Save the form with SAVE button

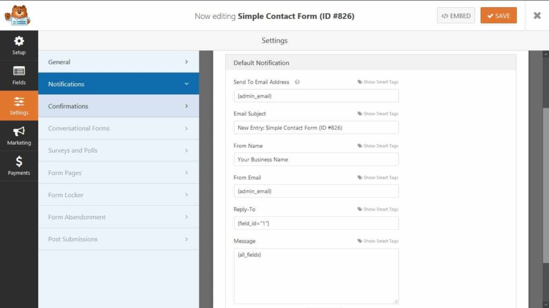pyautogui.click(x=499, y=16)
